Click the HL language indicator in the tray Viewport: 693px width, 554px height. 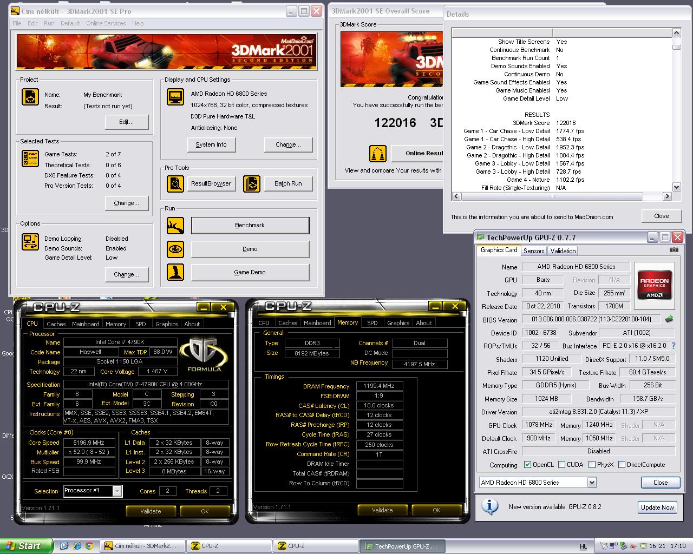(x=583, y=546)
